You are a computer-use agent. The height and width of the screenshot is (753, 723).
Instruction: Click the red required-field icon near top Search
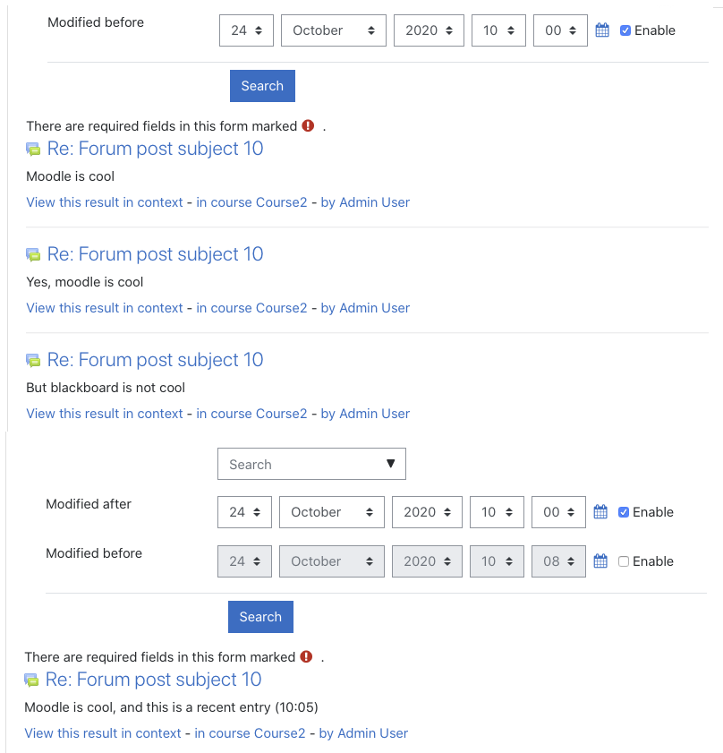point(308,126)
